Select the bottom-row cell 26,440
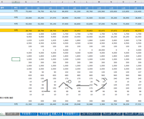Image resolution: width=144 pixels, height=119 pixels. (50, 104)
